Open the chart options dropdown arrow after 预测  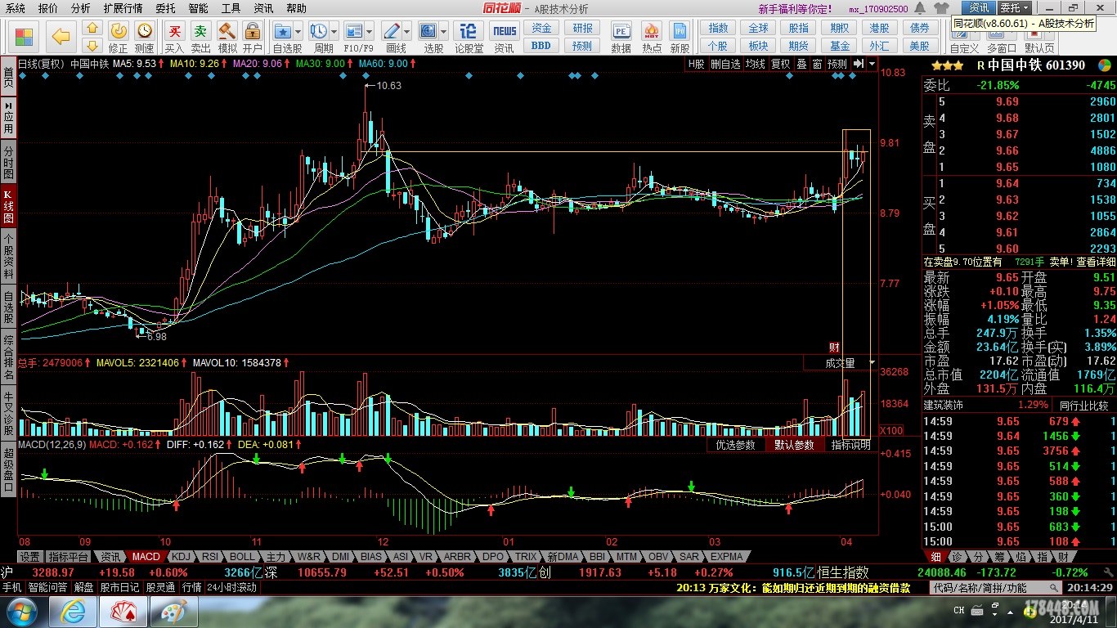[872, 64]
